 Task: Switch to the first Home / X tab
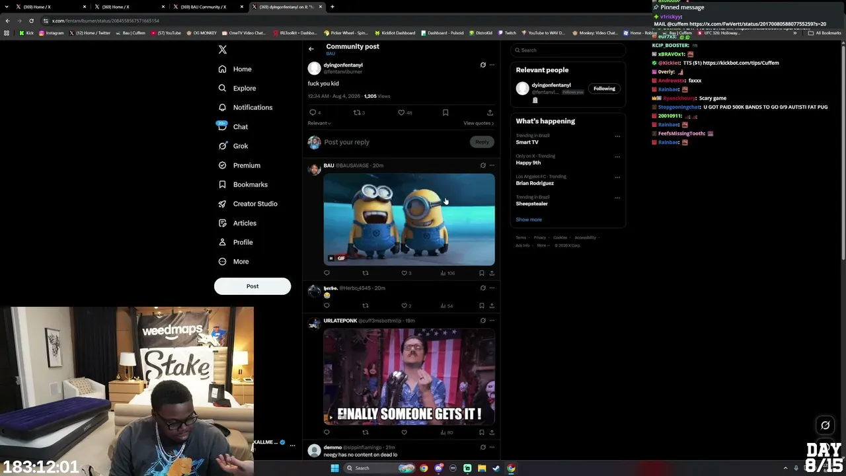[52, 7]
